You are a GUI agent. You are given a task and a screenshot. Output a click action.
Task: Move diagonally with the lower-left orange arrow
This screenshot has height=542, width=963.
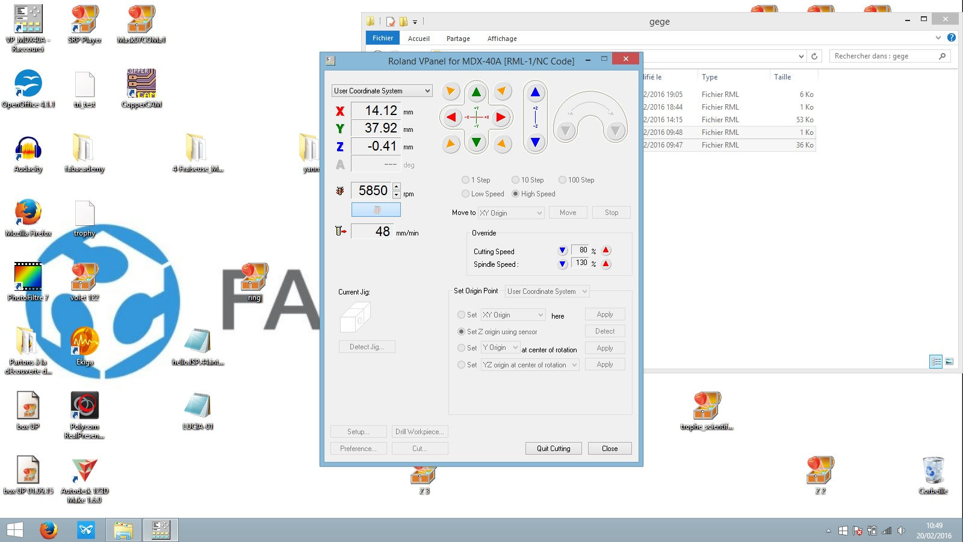450,144
